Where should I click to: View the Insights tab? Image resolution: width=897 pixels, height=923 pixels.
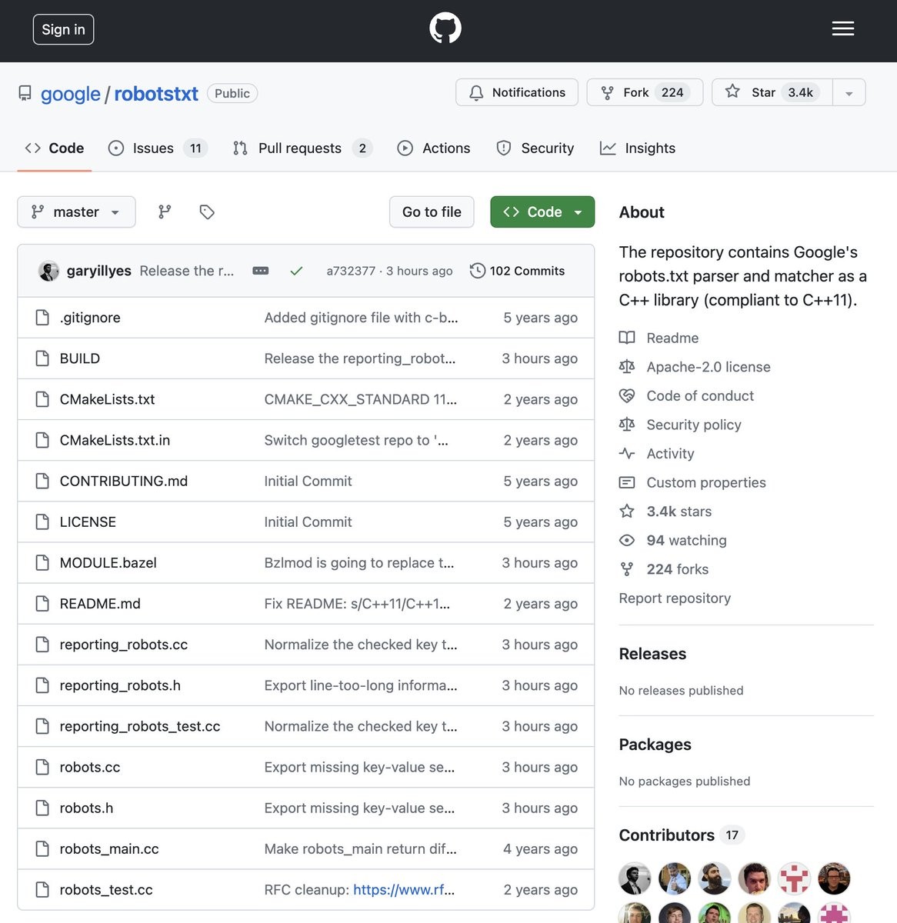[638, 148]
